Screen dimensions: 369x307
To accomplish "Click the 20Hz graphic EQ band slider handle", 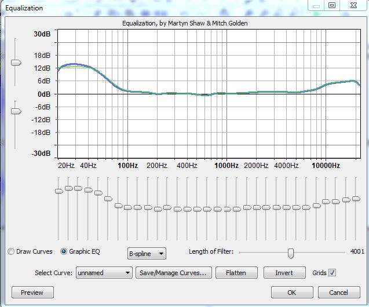I will tap(59, 191).
